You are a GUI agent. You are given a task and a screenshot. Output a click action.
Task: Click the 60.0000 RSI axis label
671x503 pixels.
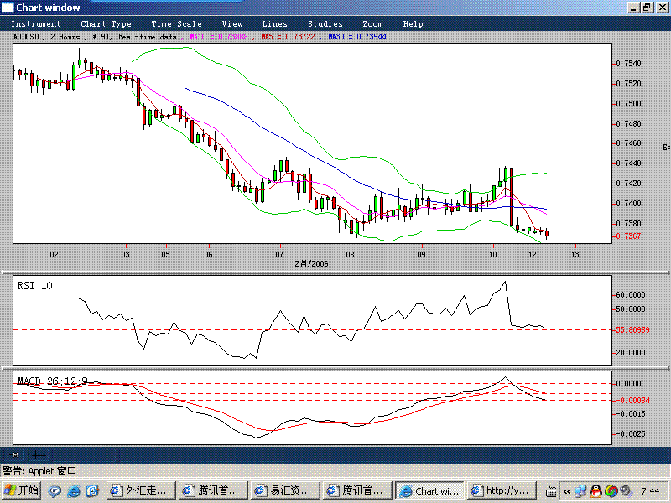(631, 295)
